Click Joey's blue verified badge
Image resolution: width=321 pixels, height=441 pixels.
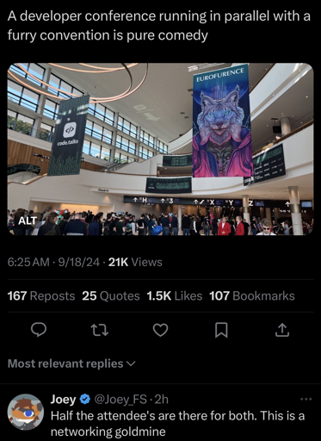(x=84, y=400)
